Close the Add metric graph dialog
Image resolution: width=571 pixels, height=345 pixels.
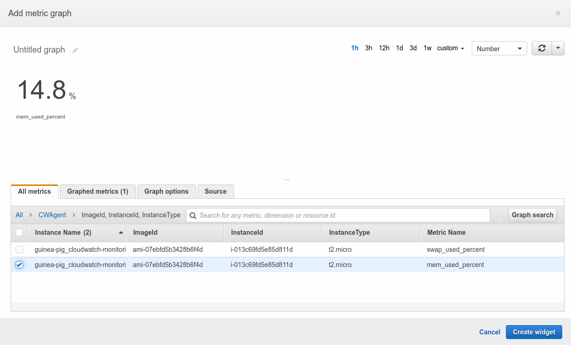[x=558, y=13]
